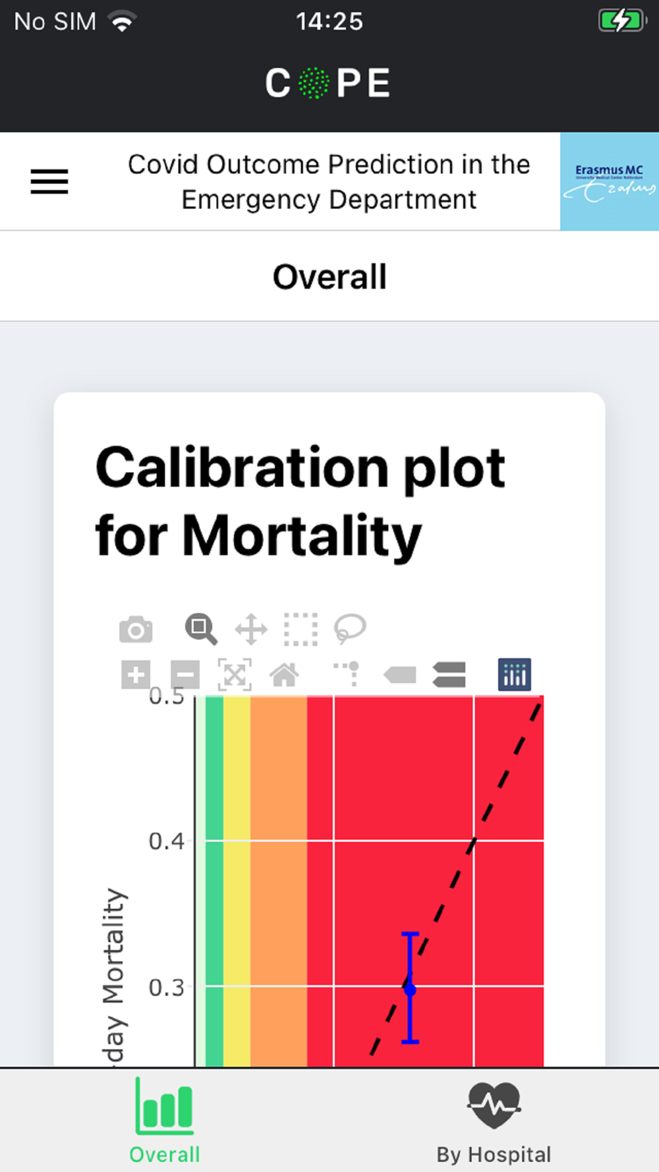Tap the COPE header logo
Viewport: 659px width, 1172px height.
click(328, 83)
